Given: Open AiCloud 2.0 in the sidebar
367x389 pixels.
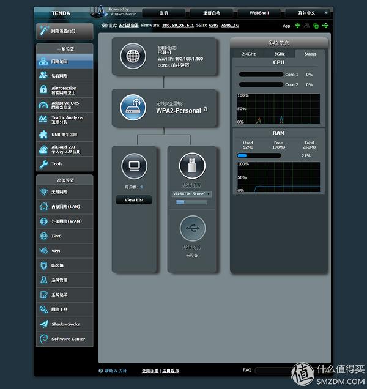Looking at the screenshot, I should pyautogui.click(x=64, y=149).
